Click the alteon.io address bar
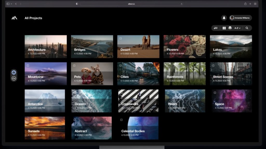This screenshot has height=149, width=266. pos(132,4)
